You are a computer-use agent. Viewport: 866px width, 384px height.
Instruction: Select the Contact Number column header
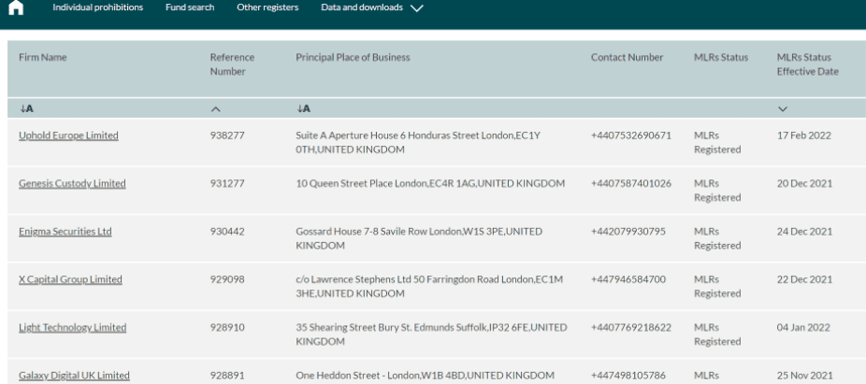(x=627, y=57)
